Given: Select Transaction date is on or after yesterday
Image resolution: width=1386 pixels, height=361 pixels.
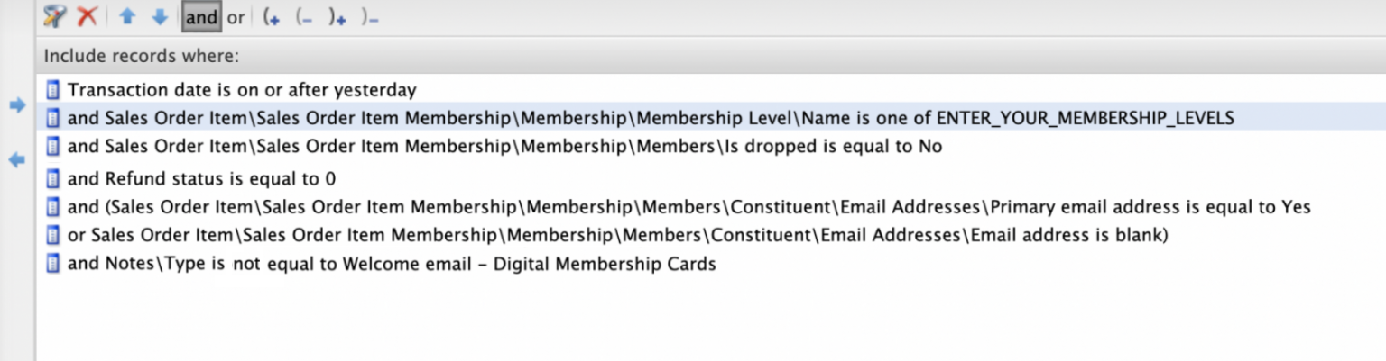Looking at the screenshot, I should (242, 90).
